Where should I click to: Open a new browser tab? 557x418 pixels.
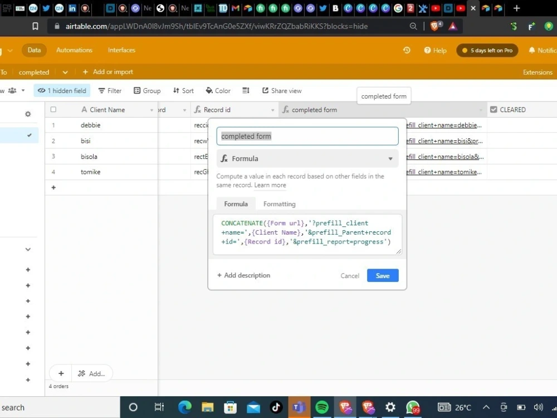(516, 8)
